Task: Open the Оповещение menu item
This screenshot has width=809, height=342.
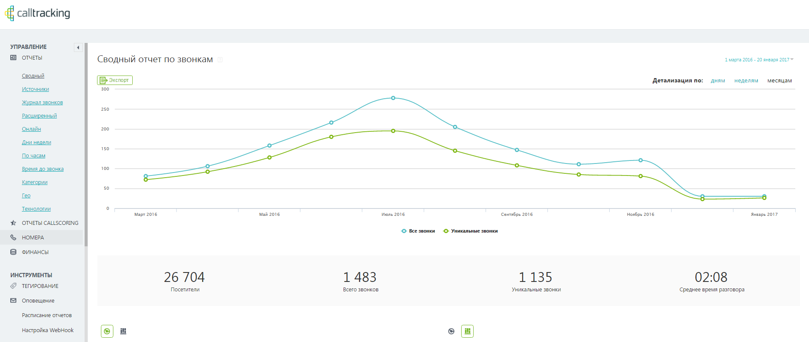Action: pos(38,301)
